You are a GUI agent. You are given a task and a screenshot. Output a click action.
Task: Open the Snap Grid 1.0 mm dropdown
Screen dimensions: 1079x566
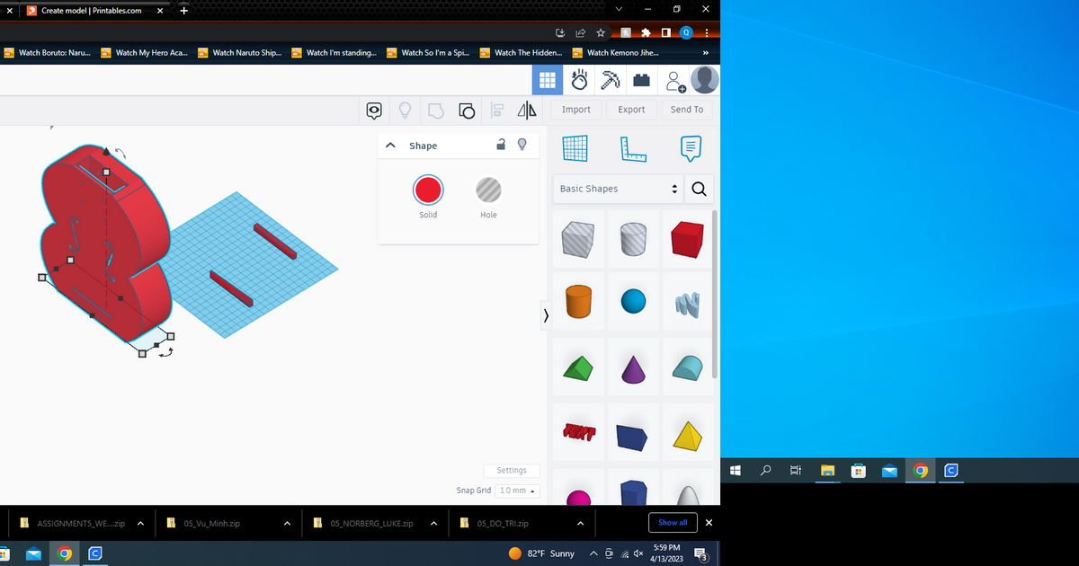519,491
